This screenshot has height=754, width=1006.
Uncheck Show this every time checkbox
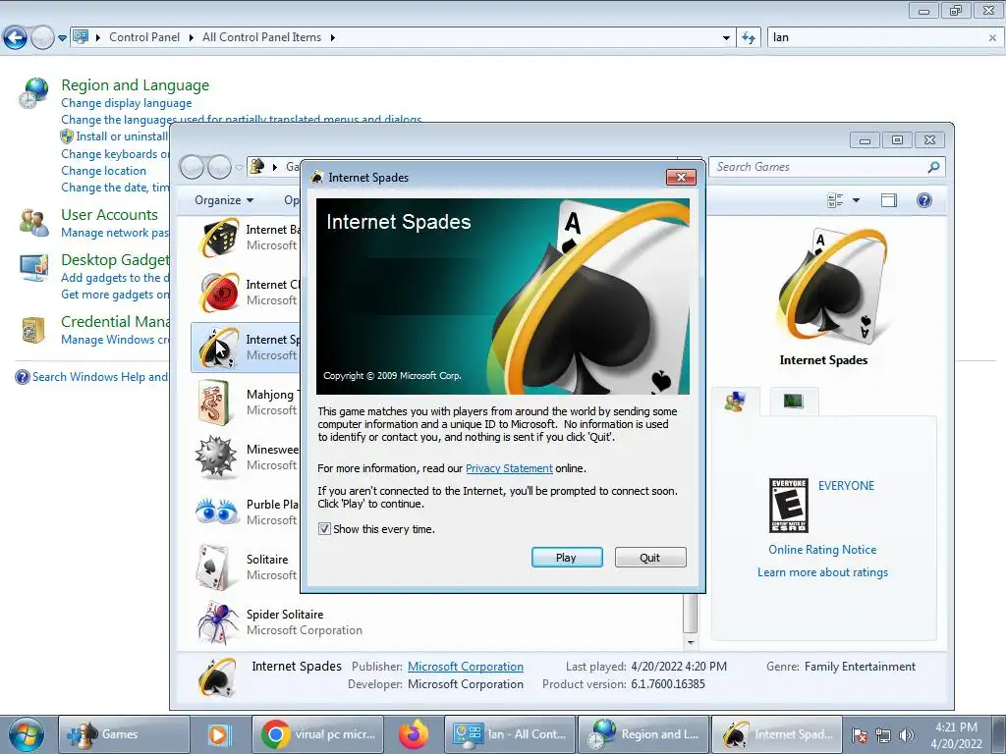coord(324,529)
